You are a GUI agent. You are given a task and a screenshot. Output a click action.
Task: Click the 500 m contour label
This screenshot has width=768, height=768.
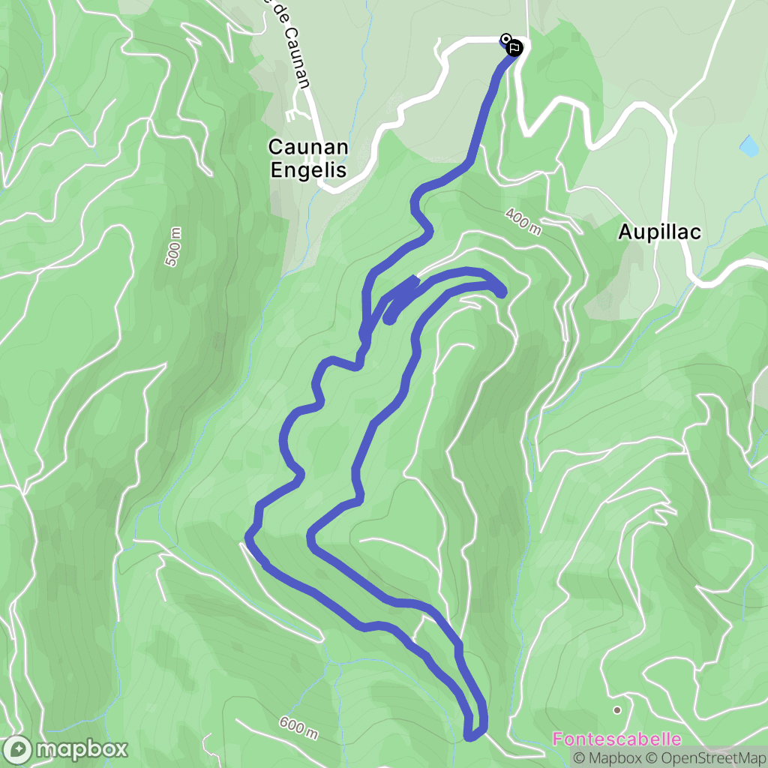173,247
